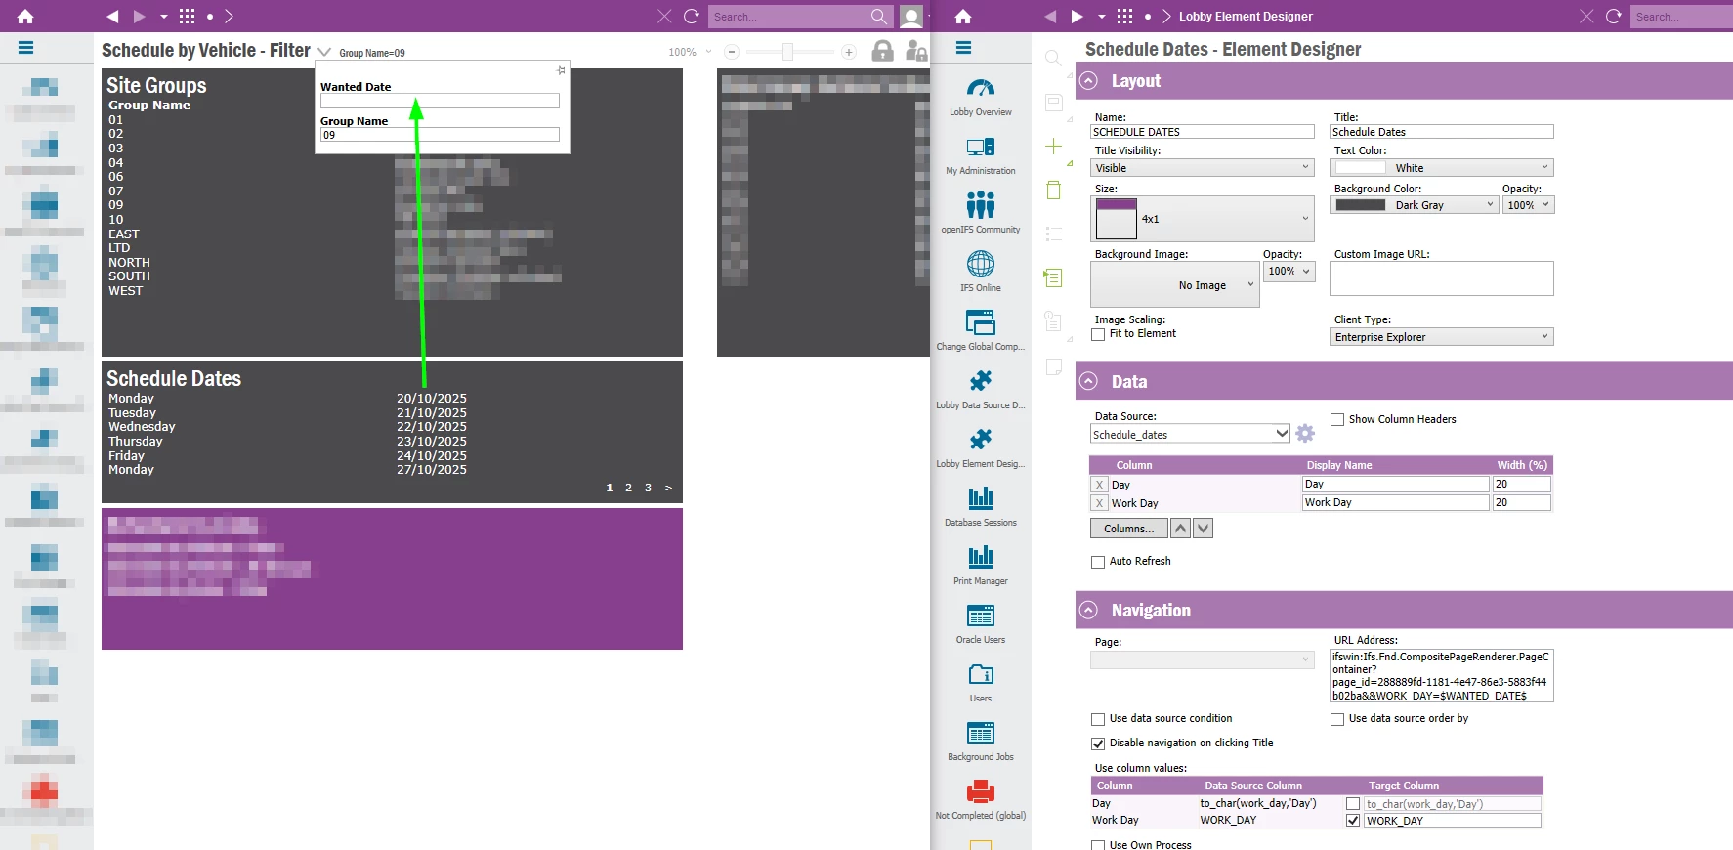Viewport: 1733px width, 850px height.
Task: Click the white Text Color swatch
Action: (1361, 168)
